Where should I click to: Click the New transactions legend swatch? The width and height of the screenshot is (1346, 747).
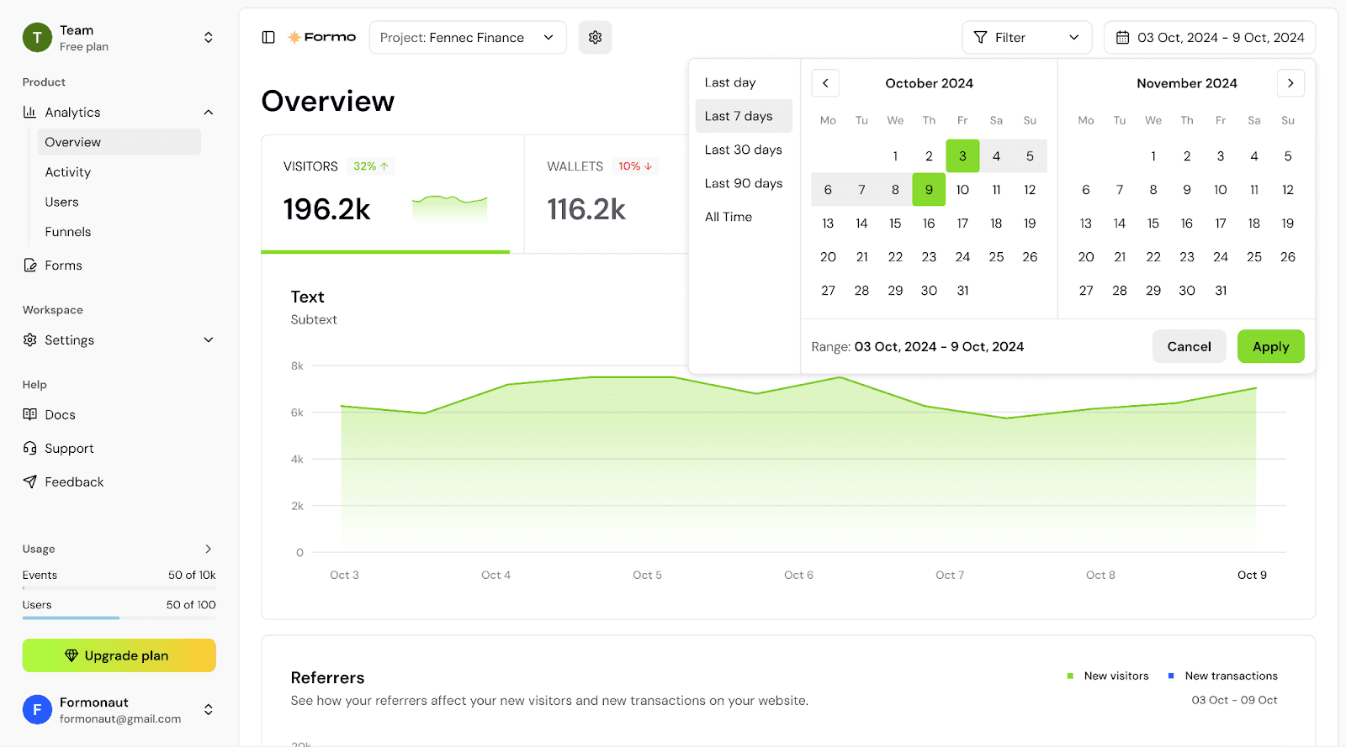(x=1171, y=676)
